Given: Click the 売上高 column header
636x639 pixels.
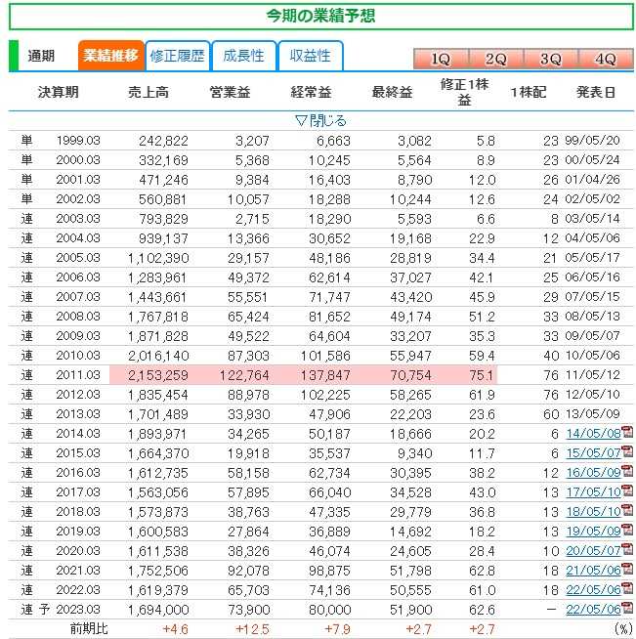Looking at the screenshot, I should coord(148,93).
